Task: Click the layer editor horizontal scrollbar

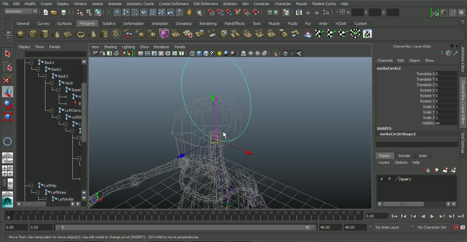Action: [x=403, y=204]
